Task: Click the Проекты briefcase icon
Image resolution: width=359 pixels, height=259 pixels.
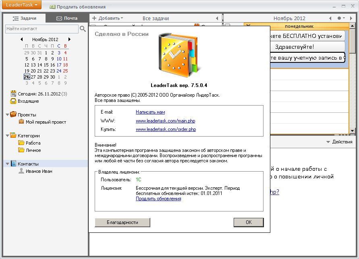Action: [13, 115]
